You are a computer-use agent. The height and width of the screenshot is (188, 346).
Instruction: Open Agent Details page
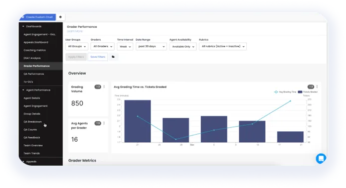click(32, 98)
